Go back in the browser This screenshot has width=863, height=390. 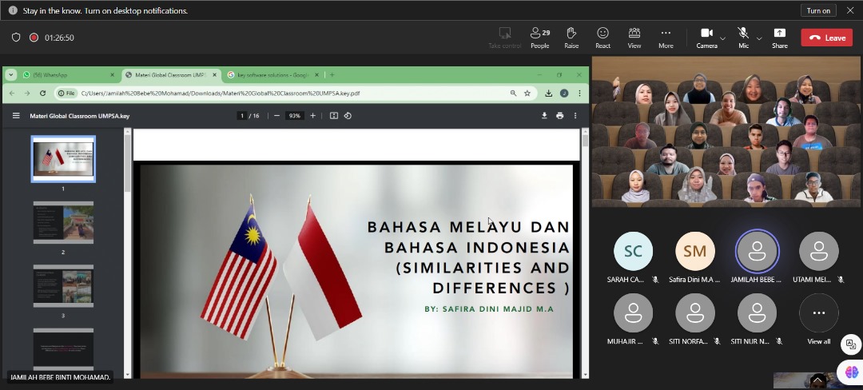tap(12, 93)
